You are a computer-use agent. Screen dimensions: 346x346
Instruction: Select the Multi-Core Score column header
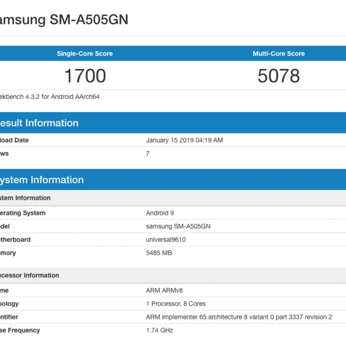[279, 54]
